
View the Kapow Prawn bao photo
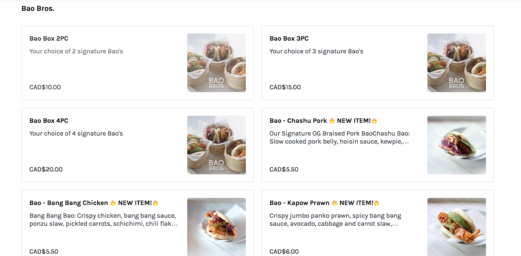tap(456, 227)
